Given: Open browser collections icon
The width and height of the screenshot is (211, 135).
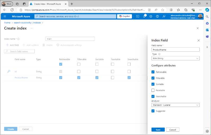Looking at the screenshot, I should 186,10.
